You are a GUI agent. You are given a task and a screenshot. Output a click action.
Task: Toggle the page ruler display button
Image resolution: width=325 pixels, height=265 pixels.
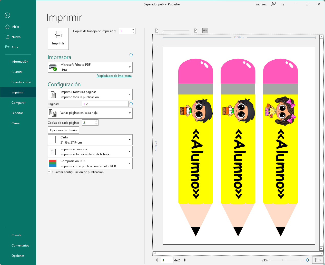(205, 31)
